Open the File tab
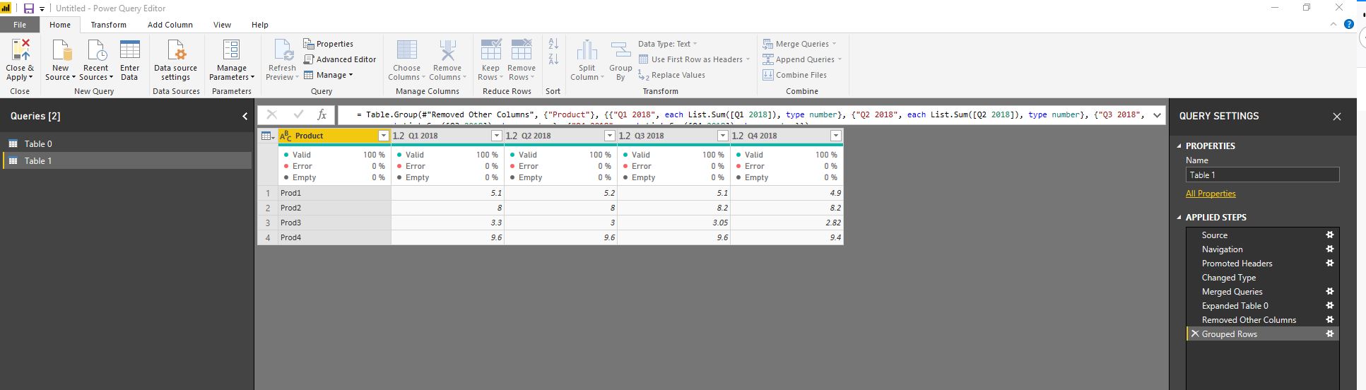The height and width of the screenshot is (390, 1366). [x=20, y=25]
